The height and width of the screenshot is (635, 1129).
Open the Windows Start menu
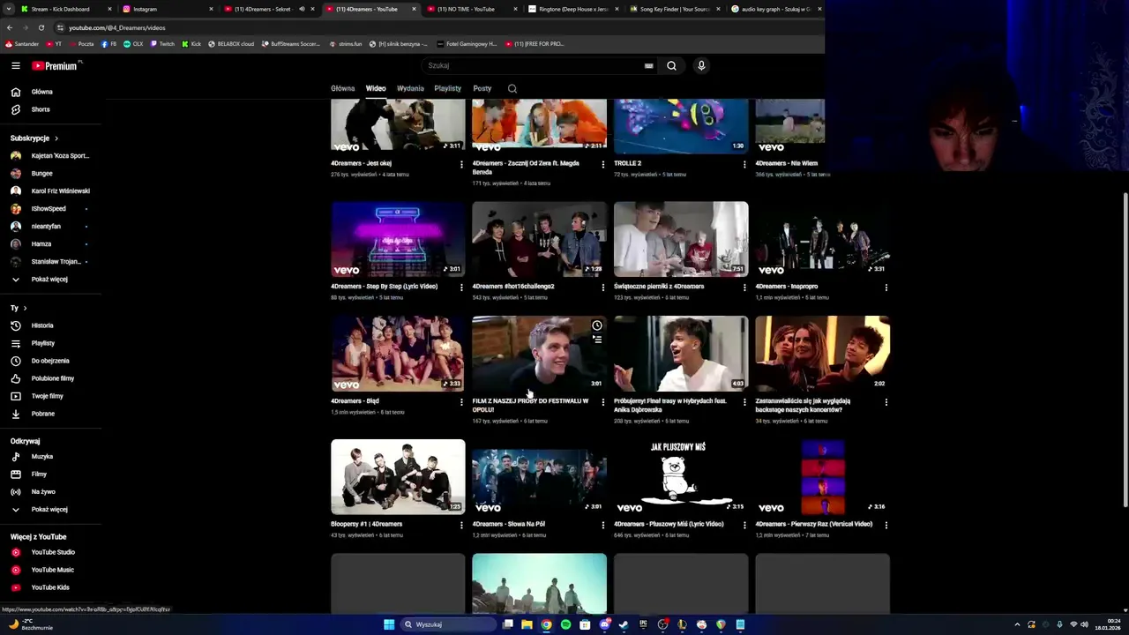coord(388,624)
